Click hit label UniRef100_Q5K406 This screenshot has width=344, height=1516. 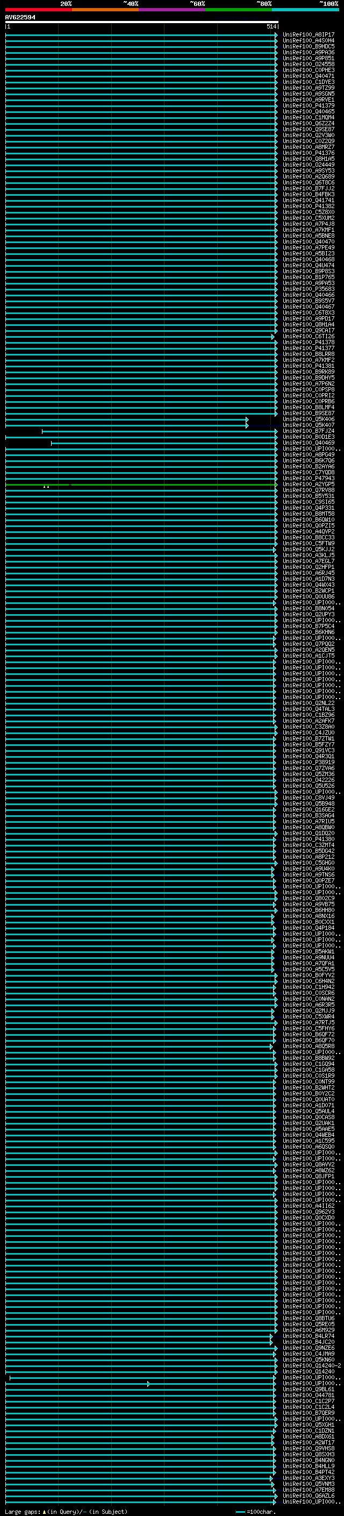[308, 419]
